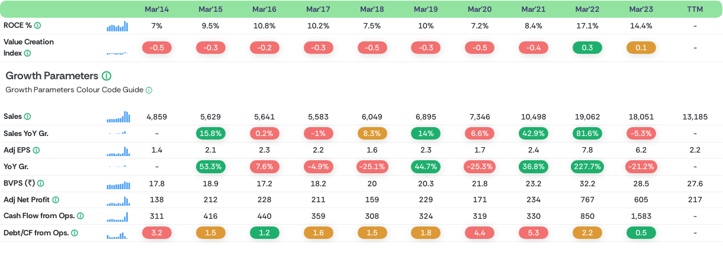723x272 pixels.
Task: Click the info icon beside Sales
Action: click(x=27, y=116)
